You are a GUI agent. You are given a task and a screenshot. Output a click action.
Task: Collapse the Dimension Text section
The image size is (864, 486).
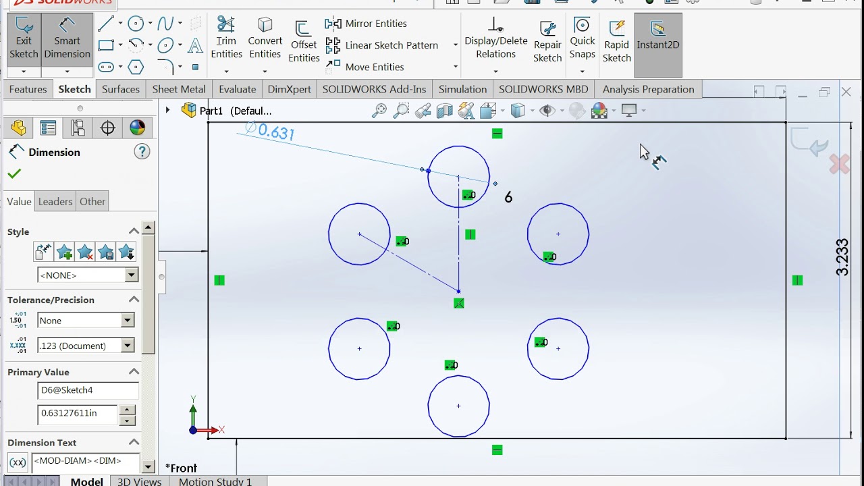tap(134, 442)
